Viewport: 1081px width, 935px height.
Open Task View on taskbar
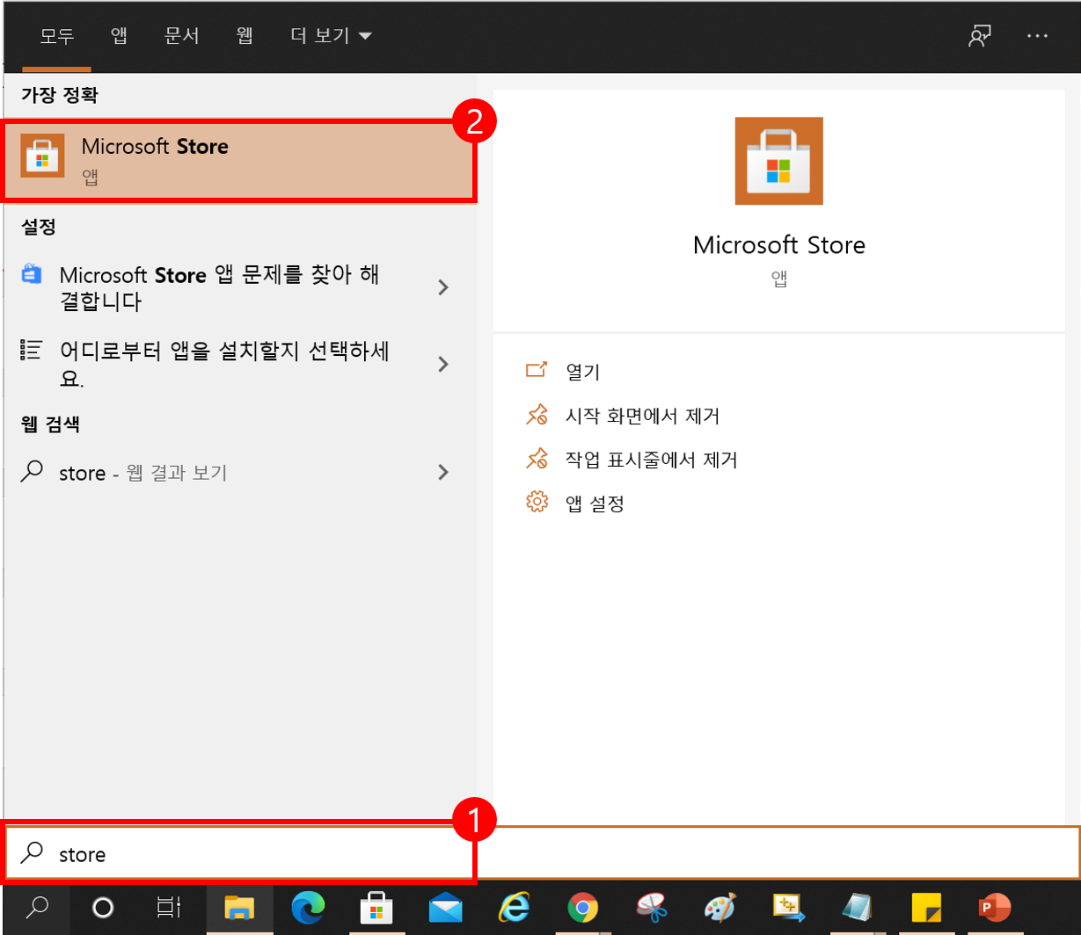169,908
